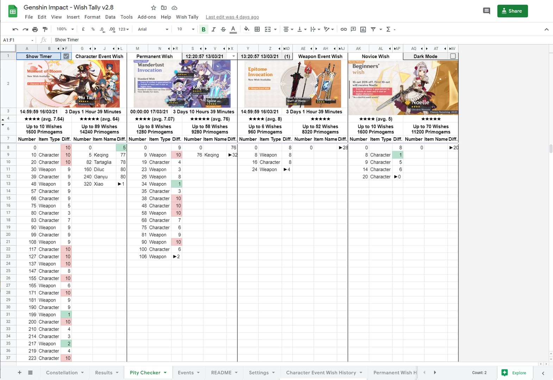The image size is (553, 380).
Task: Open the Arial font dropdown
Action: point(153,29)
